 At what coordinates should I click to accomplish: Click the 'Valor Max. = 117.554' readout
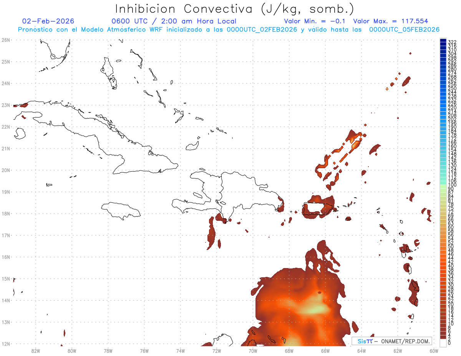pyautogui.click(x=390, y=21)
